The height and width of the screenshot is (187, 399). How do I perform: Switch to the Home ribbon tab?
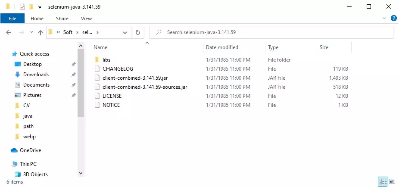37,19
